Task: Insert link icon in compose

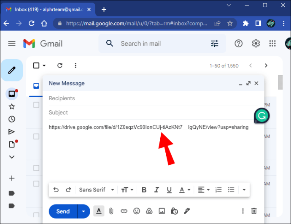Action: [x=124, y=211]
